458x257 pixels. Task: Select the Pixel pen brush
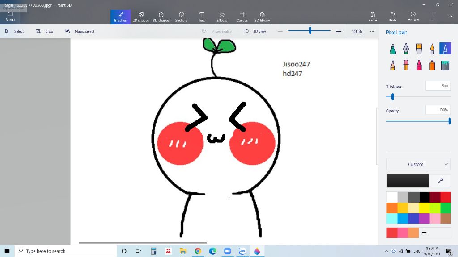click(445, 49)
